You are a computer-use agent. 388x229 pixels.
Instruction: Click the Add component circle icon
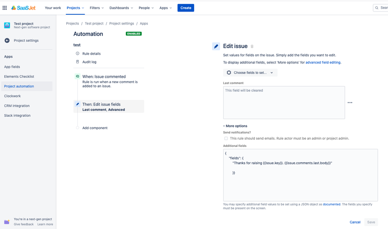click(x=77, y=128)
